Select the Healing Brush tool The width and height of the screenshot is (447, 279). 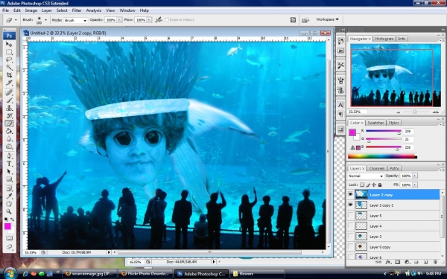click(9, 92)
